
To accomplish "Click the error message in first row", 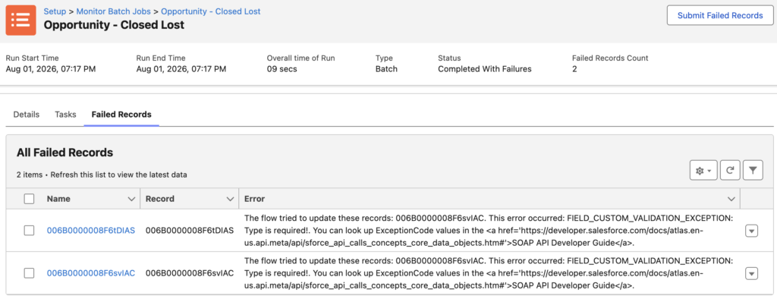I will click(x=489, y=231).
